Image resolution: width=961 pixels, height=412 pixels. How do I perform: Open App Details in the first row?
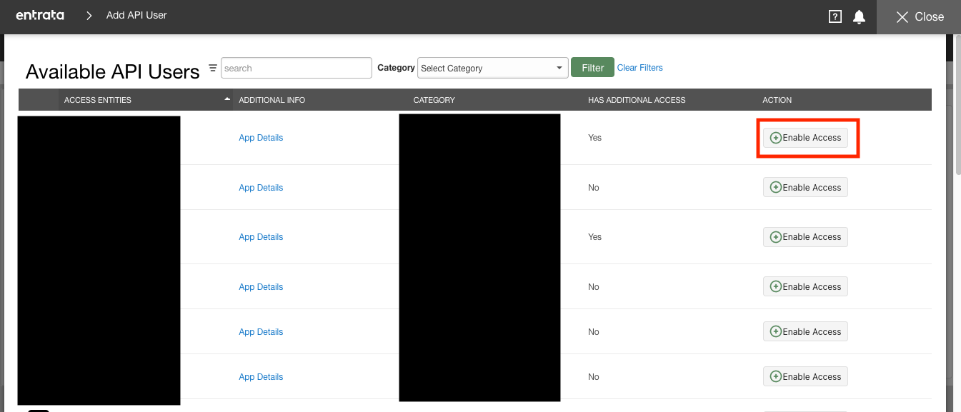tap(260, 137)
